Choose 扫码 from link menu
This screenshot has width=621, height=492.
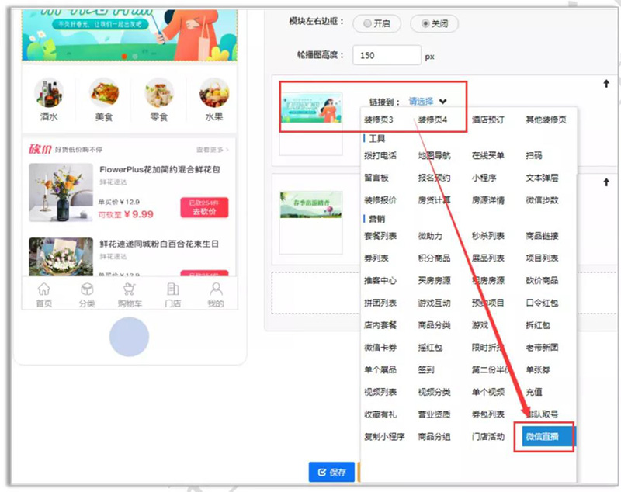[x=533, y=155]
